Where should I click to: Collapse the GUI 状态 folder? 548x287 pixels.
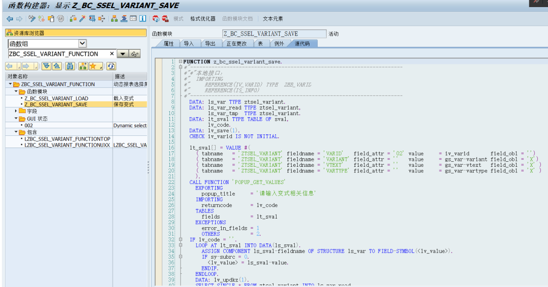(16, 118)
